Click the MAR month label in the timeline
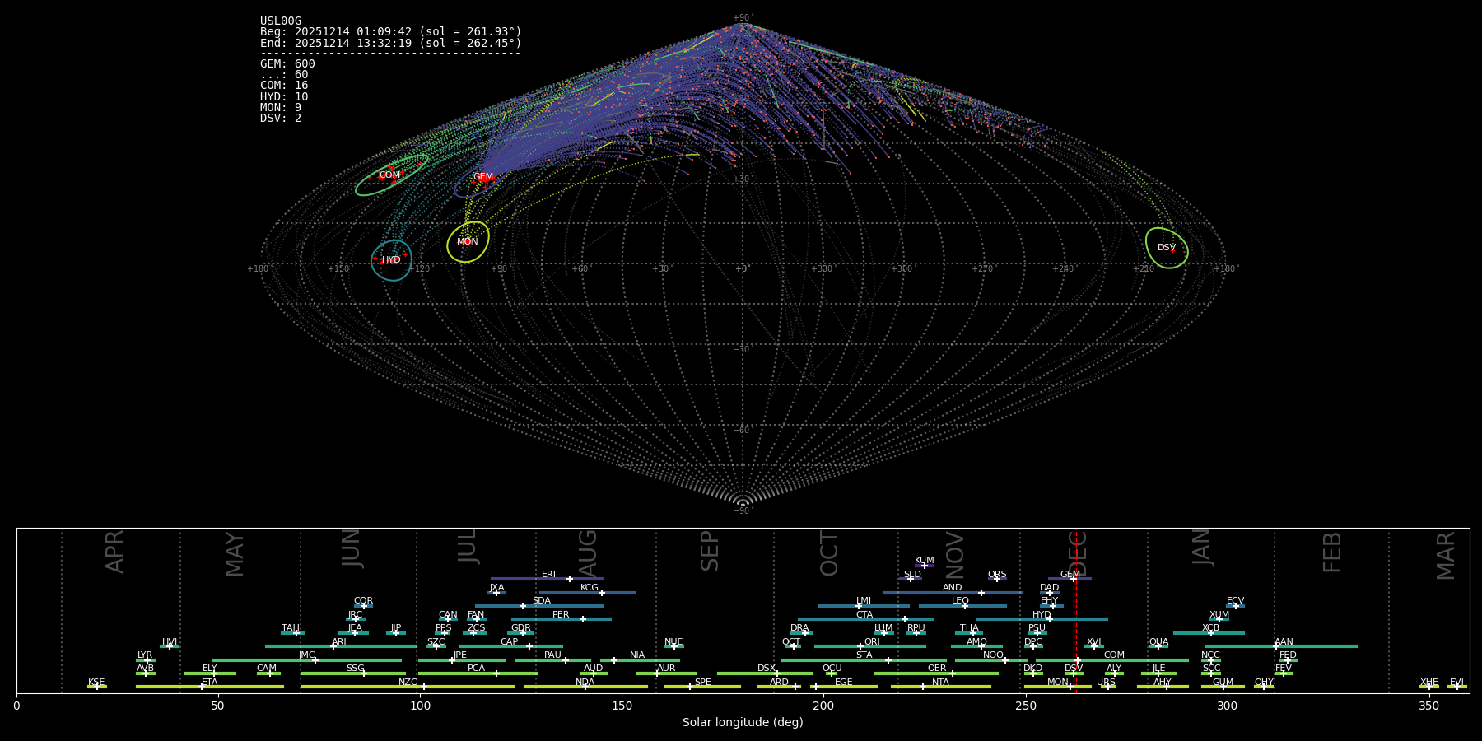 (1447, 556)
